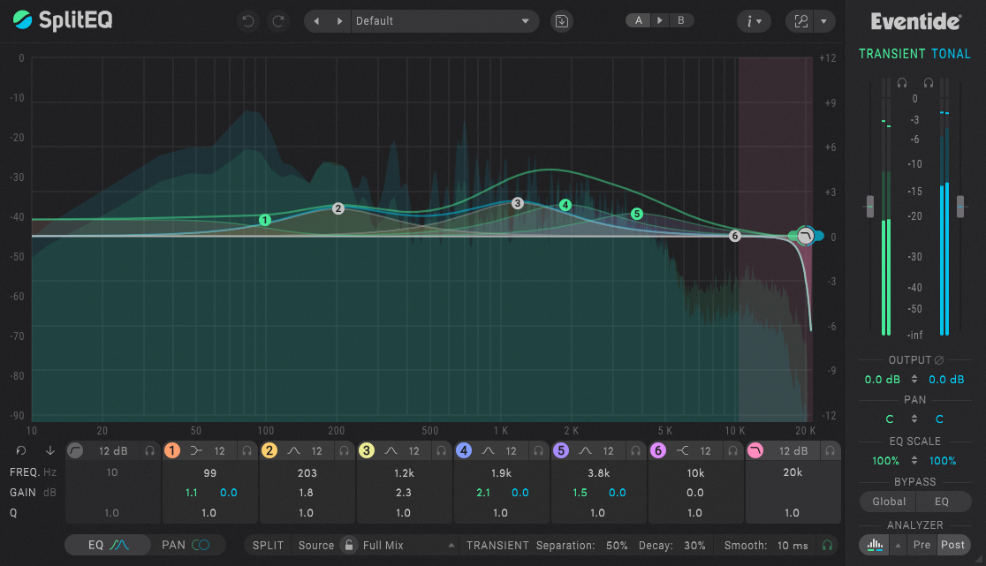
Task: Open the Default preset dropdown
Action: (444, 21)
